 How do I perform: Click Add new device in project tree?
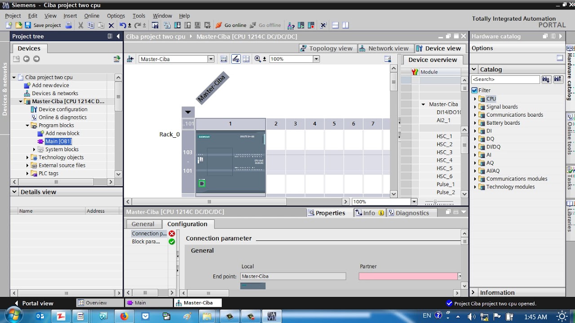[50, 85]
